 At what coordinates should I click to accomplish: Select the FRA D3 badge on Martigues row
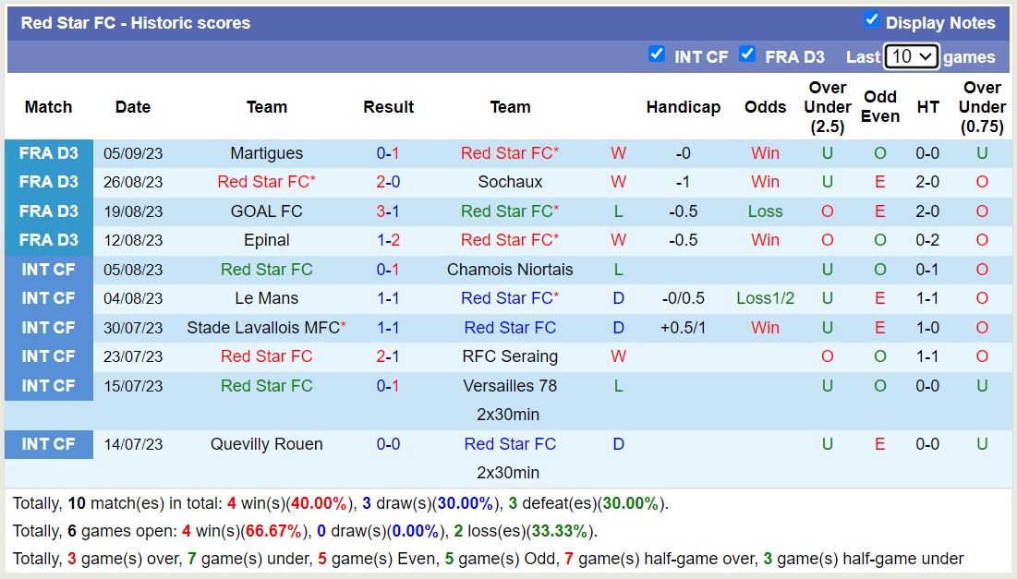coord(48,152)
